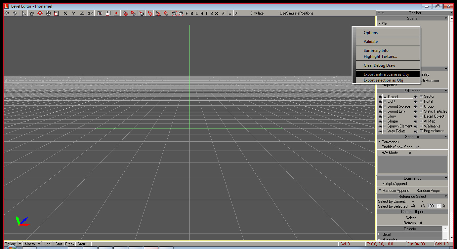
Task: Click the Multiple Append command
Action: (x=394, y=184)
